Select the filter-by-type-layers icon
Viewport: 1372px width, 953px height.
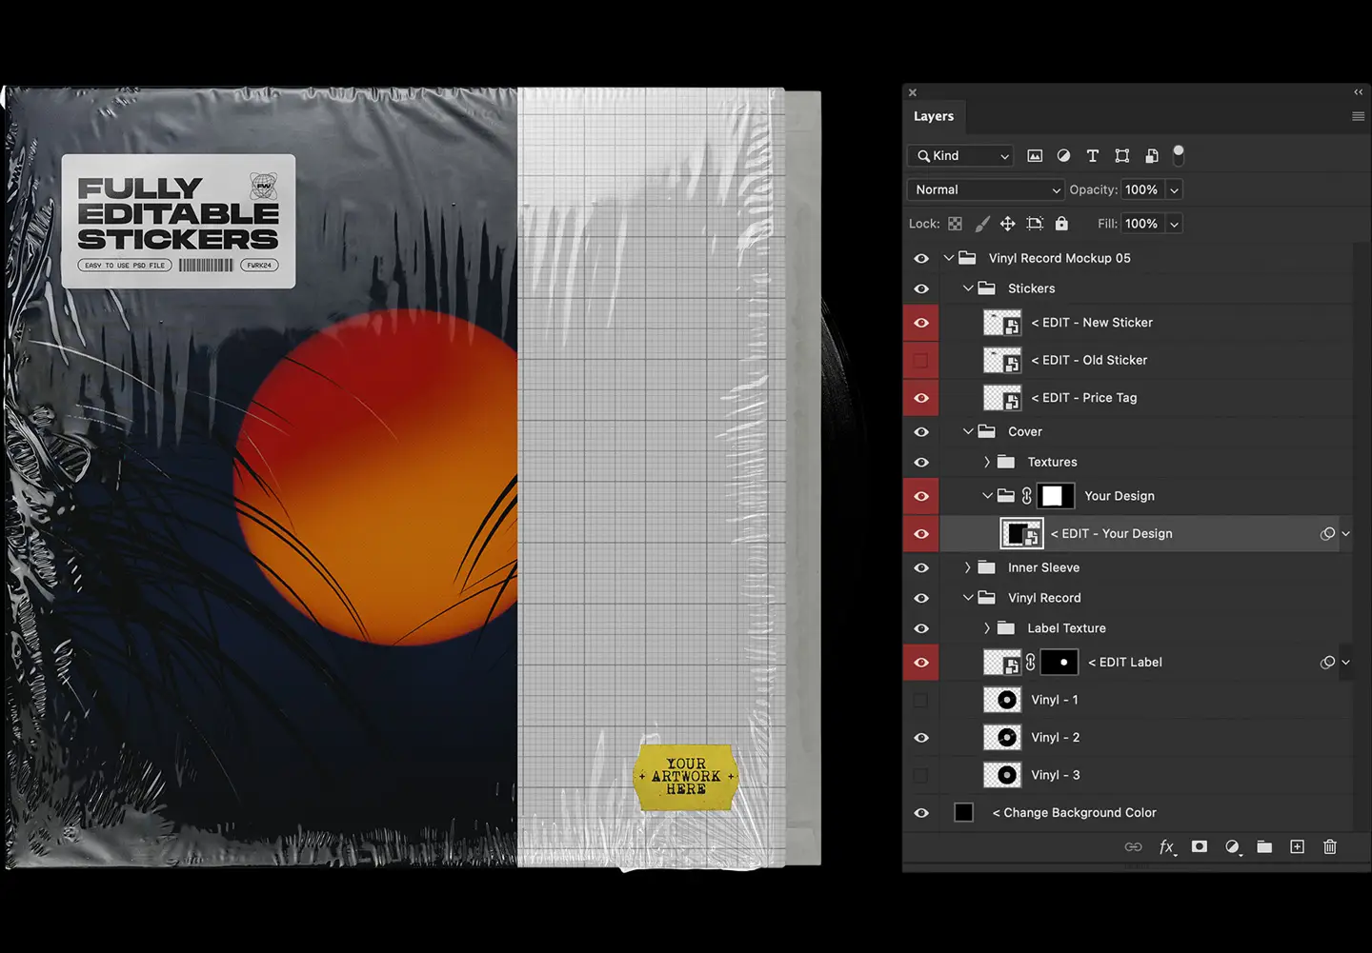(1092, 155)
